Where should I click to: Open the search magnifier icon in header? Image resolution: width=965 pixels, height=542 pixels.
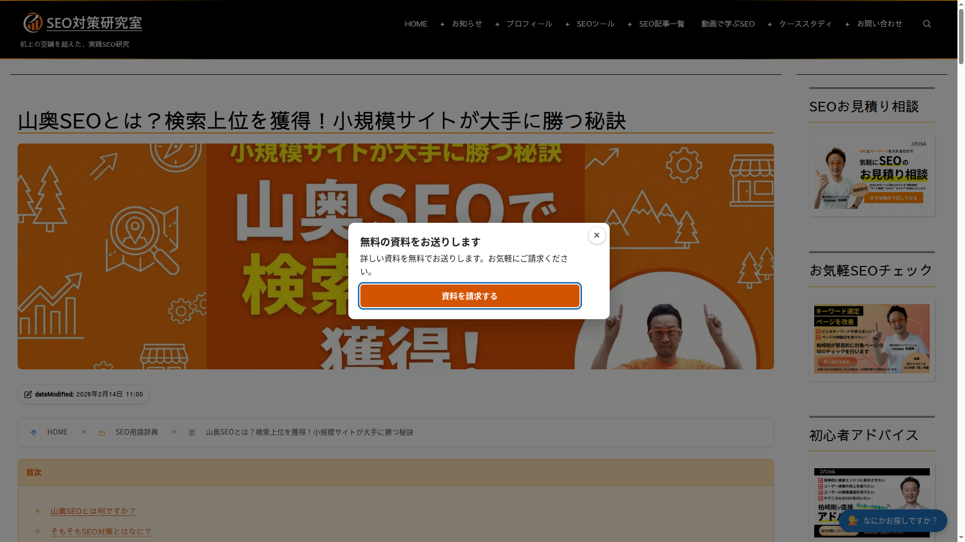click(927, 24)
